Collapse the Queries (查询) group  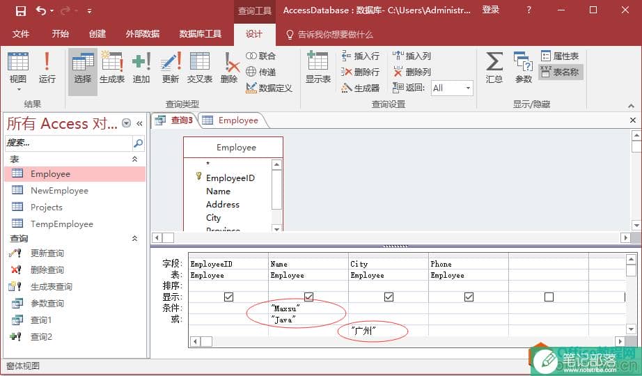134,238
